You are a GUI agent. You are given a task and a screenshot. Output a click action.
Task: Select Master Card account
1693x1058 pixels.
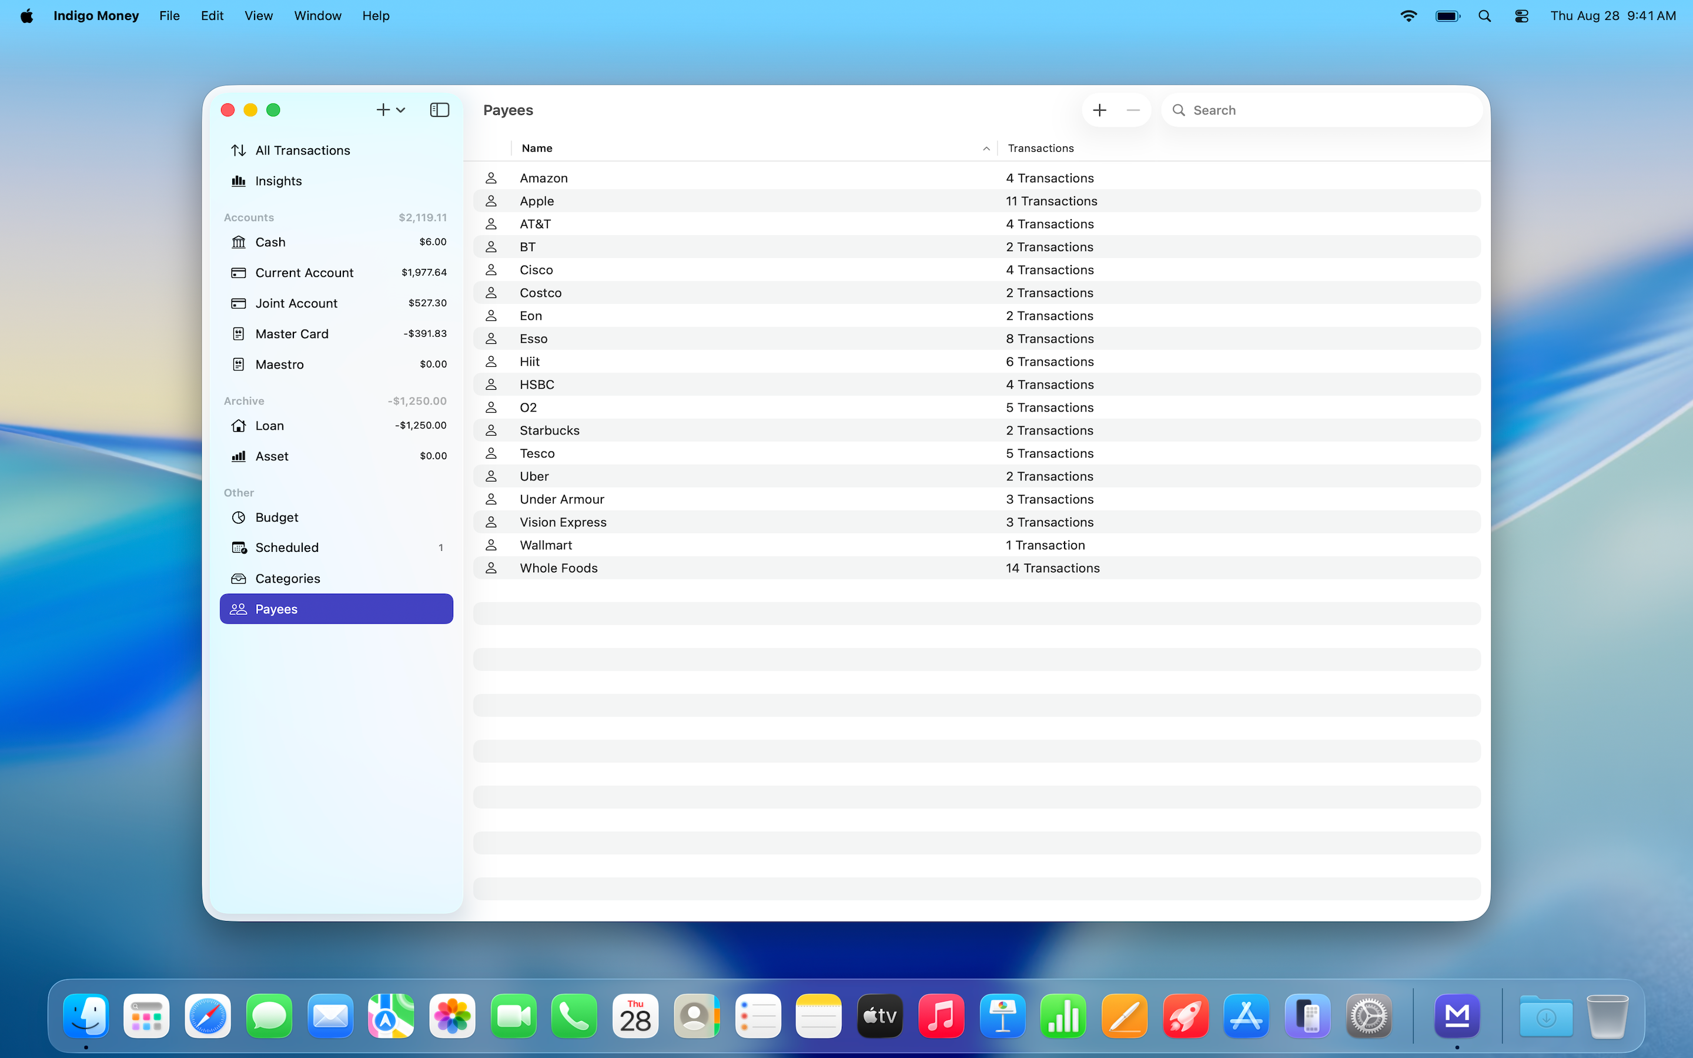point(336,334)
